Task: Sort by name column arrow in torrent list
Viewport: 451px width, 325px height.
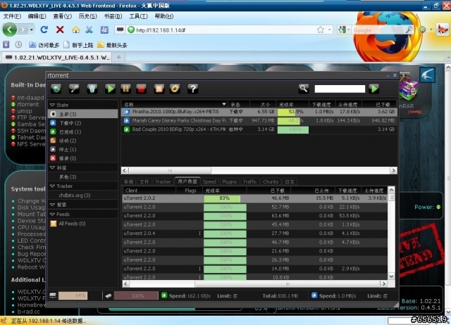Action: (x=224, y=104)
